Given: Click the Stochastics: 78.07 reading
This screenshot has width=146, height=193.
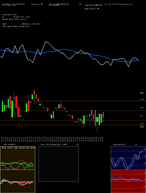Looking at the screenshot, I should click(9, 15).
